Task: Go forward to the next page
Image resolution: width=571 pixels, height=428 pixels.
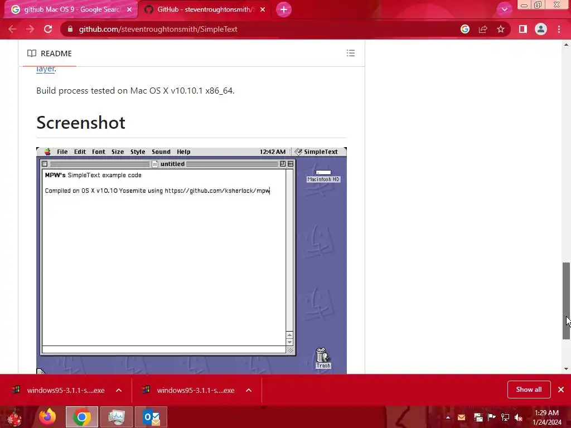Action: tap(30, 29)
